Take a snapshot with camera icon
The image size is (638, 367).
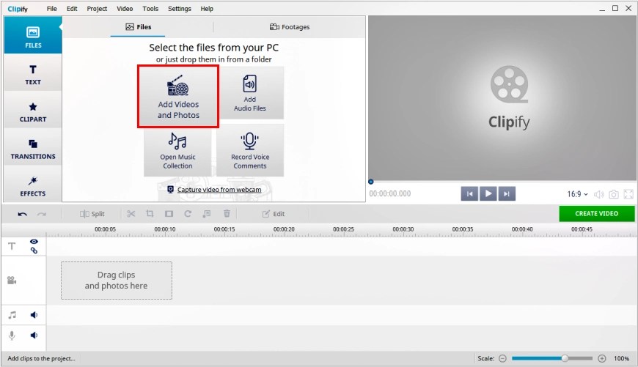coord(614,194)
